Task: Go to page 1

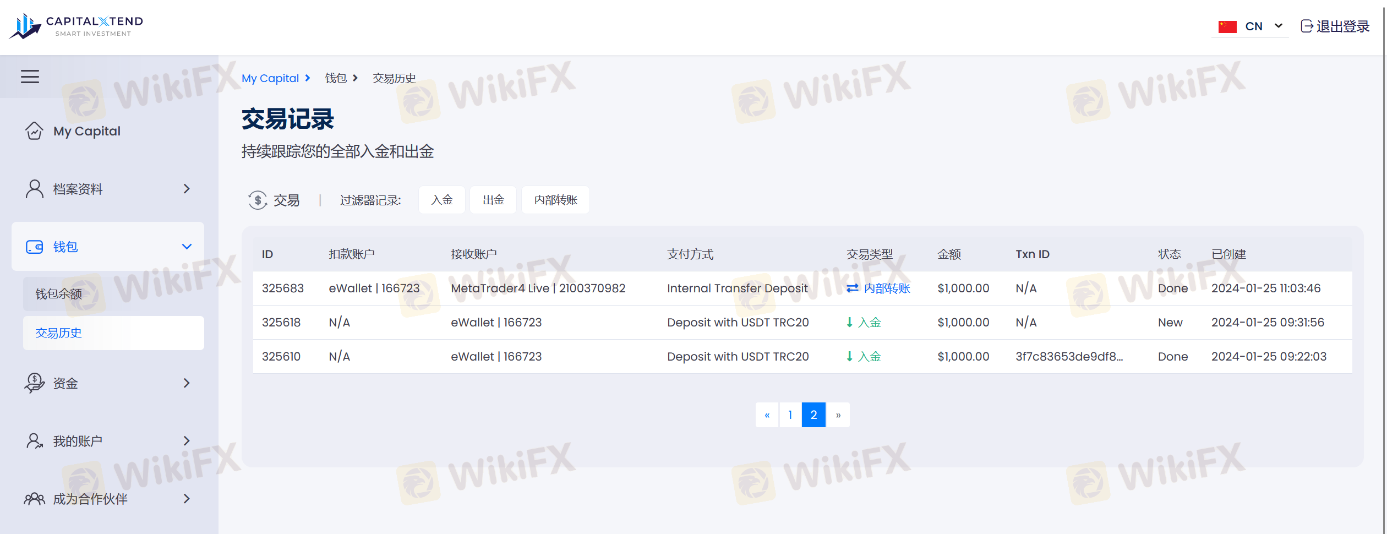Action: point(790,415)
